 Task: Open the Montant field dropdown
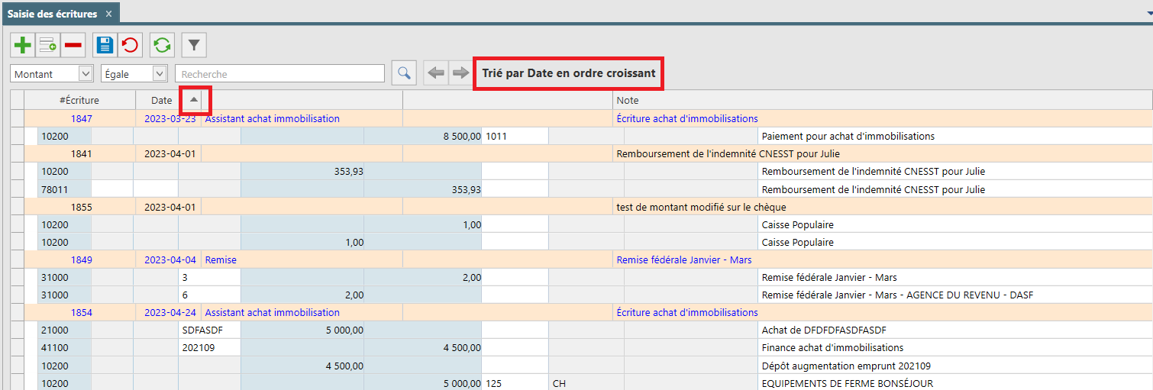tap(86, 74)
